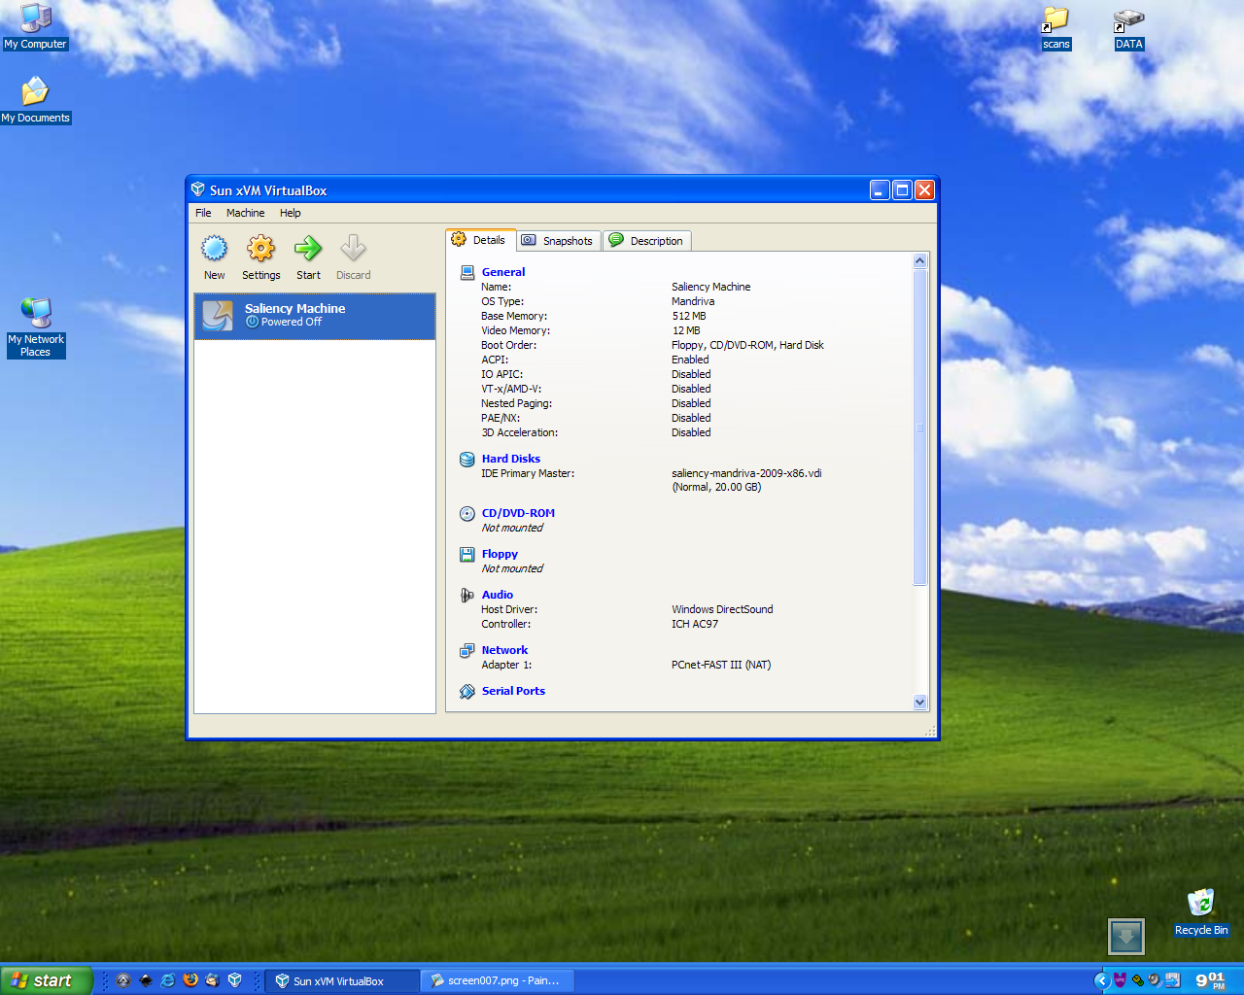Click the scroll down arrow in details pane
Screen dimensions: 1244x995
point(920,703)
